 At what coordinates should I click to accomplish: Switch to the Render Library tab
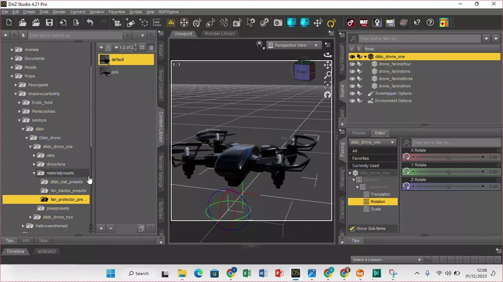220,34
